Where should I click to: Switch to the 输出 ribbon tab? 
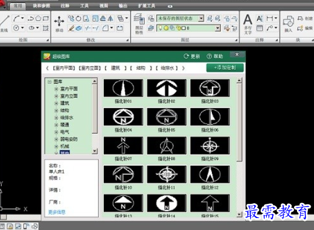(x=123, y=6)
